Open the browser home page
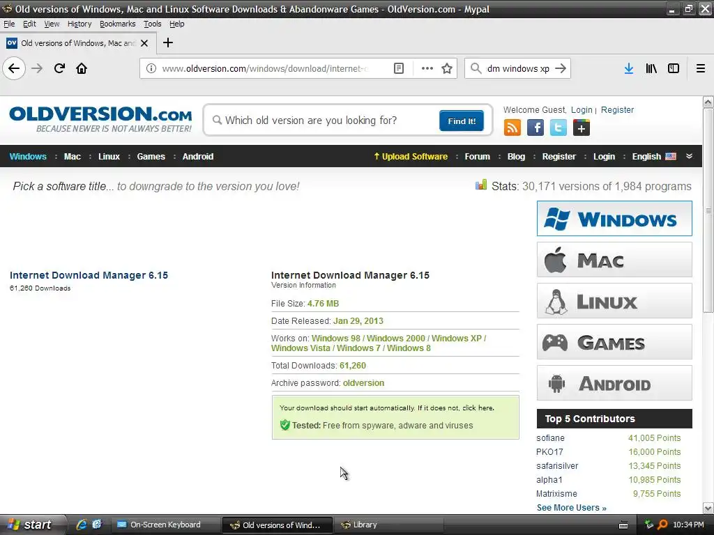 82,69
